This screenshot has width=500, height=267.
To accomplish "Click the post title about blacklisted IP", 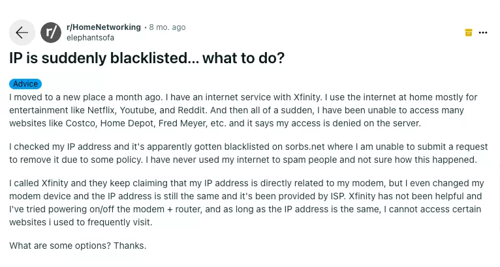I will 147,58.
